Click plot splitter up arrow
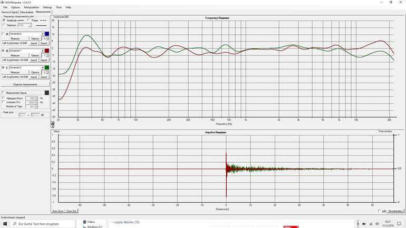 click(x=52, y=123)
